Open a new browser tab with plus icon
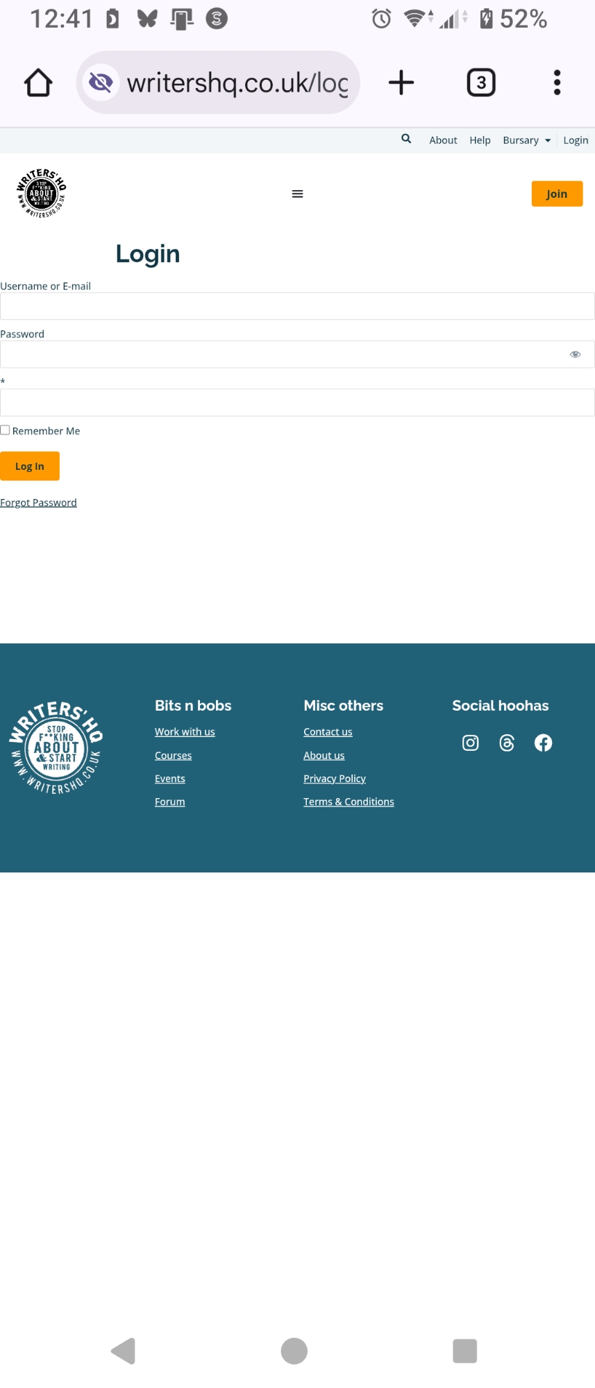The image size is (595, 1388). 401,83
